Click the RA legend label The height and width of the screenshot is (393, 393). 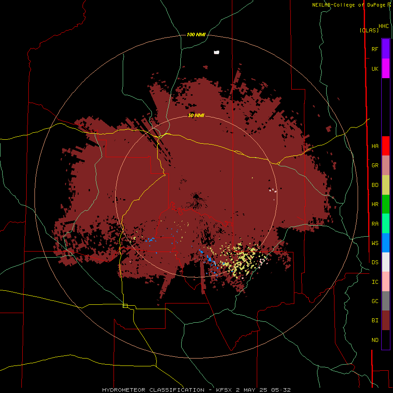(x=375, y=224)
